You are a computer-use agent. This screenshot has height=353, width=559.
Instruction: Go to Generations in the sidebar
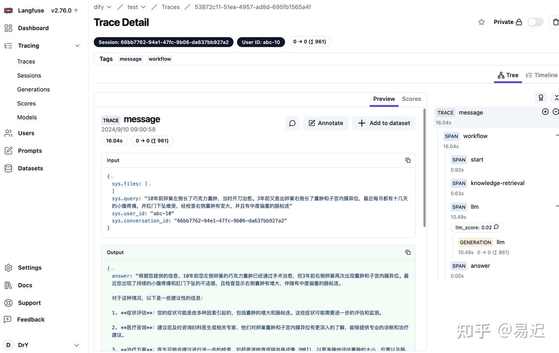click(x=34, y=89)
